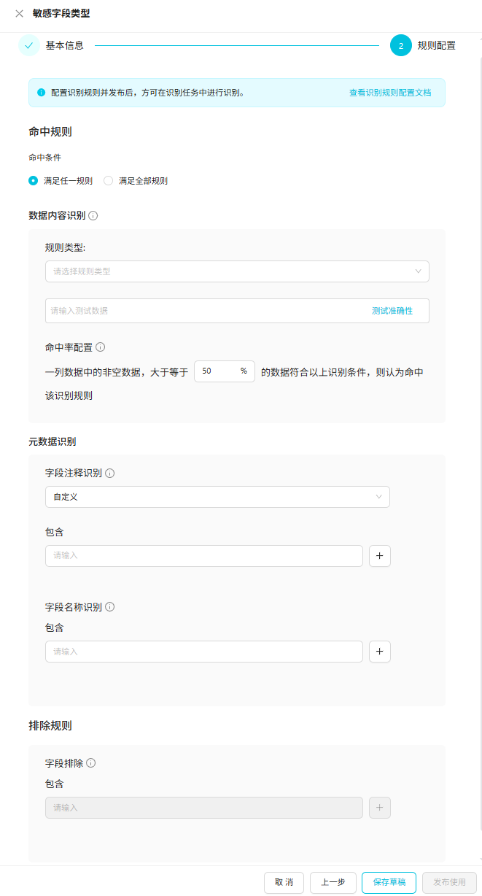482x896 pixels.
Task: Click the 保存草稿 button
Action: coord(389,882)
